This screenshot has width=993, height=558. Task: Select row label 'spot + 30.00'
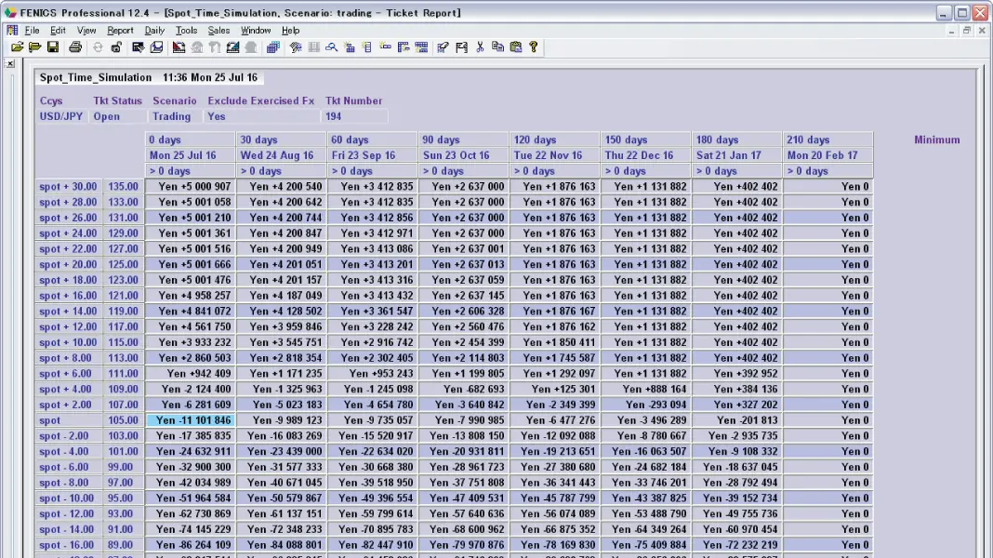(x=69, y=186)
